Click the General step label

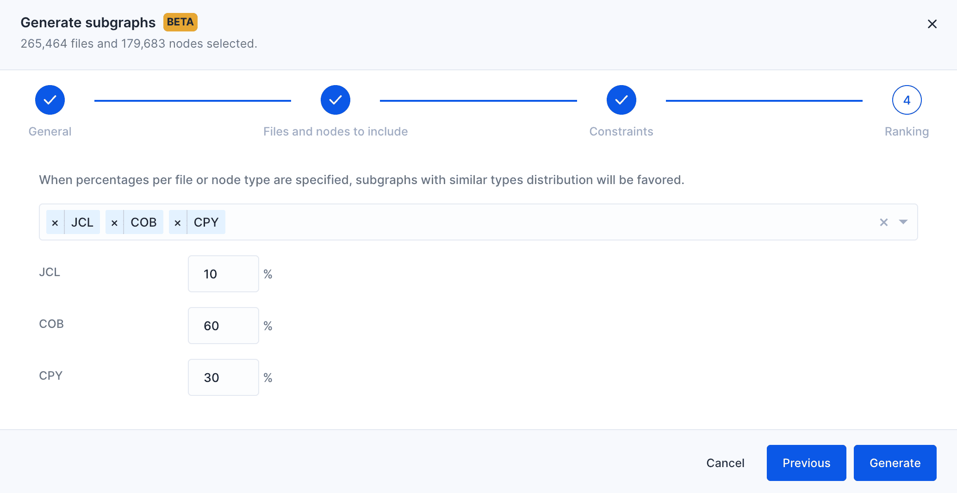click(x=50, y=131)
